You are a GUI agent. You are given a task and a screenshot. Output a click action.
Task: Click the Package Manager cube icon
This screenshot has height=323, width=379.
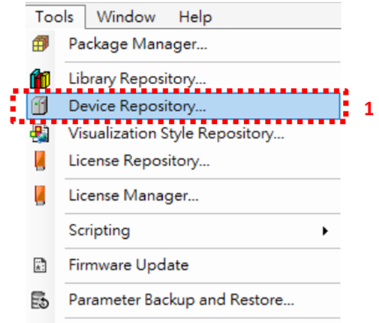(x=41, y=44)
